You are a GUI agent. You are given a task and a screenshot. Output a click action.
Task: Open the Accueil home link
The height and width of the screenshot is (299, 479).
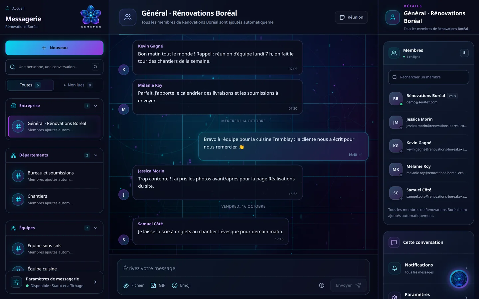click(x=15, y=8)
